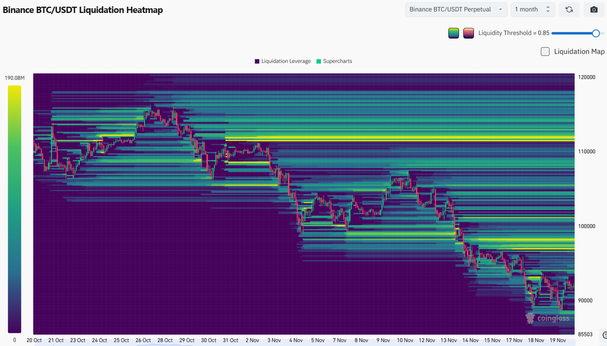Click the Liquidation Map label text
This screenshot has width=607, height=346.
pos(579,52)
